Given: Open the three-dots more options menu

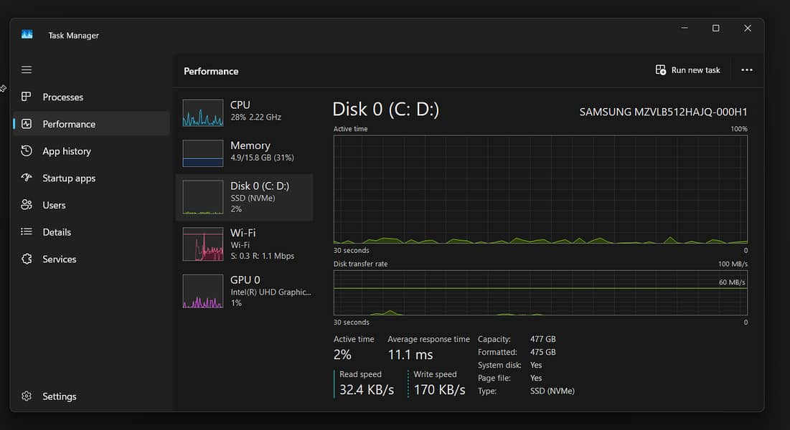Looking at the screenshot, I should (x=747, y=70).
